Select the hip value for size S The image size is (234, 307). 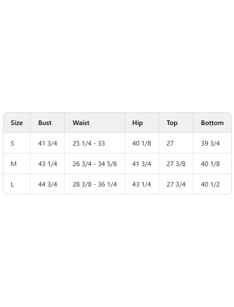point(142,143)
